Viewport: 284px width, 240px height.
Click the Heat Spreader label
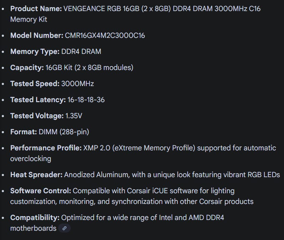[x=36, y=175]
